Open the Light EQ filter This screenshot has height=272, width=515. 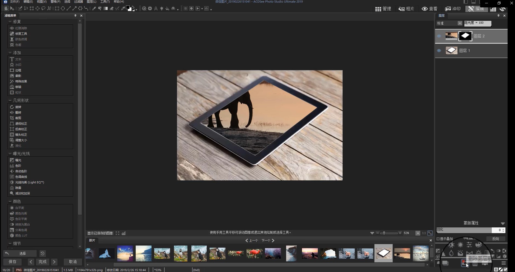[27, 182]
